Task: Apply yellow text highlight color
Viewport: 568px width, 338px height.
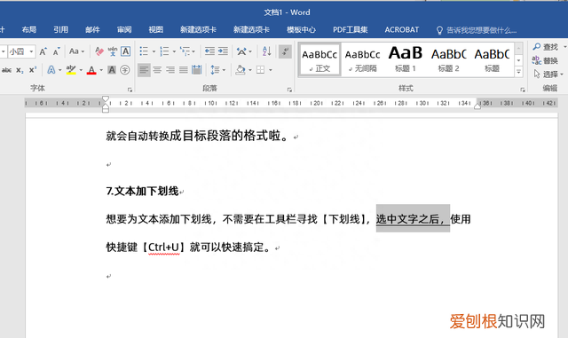Action: [71, 70]
